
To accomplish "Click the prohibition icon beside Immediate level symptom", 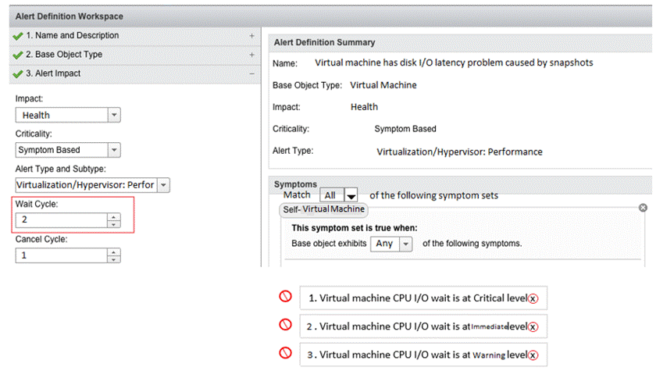I will 286,325.
